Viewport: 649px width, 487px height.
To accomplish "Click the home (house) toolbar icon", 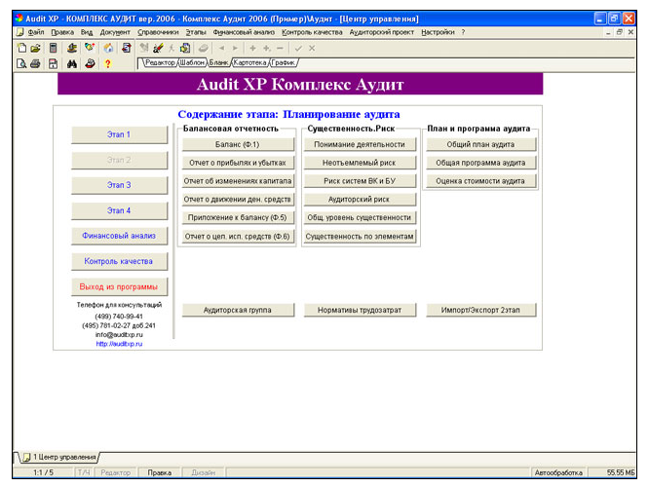I will point(108,48).
